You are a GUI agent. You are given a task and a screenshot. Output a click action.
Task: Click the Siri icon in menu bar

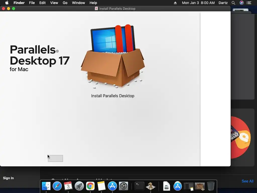(242, 3)
